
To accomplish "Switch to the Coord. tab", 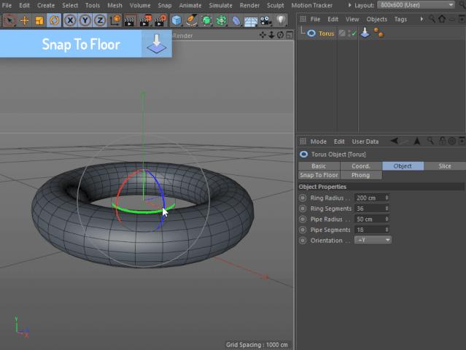I will click(361, 166).
